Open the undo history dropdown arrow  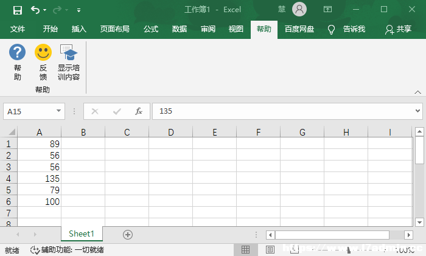[x=45, y=10]
